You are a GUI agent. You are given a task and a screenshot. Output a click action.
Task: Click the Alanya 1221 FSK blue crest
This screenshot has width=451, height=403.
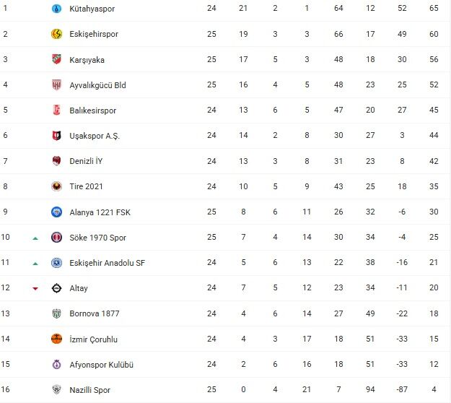pyautogui.click(x=56, y=212)
